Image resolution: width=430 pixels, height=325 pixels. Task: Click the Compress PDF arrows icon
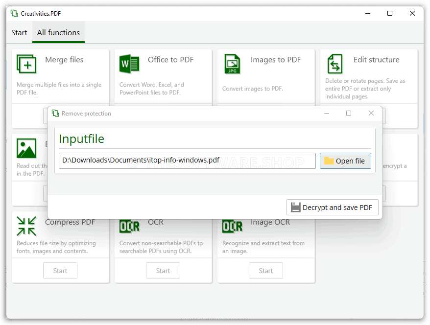click(x=26, y=226)
